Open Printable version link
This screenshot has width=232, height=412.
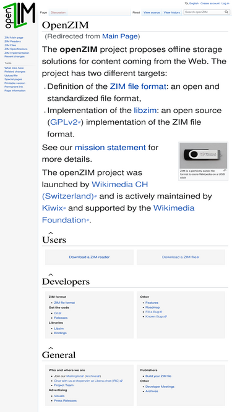(x=15, y=83)
